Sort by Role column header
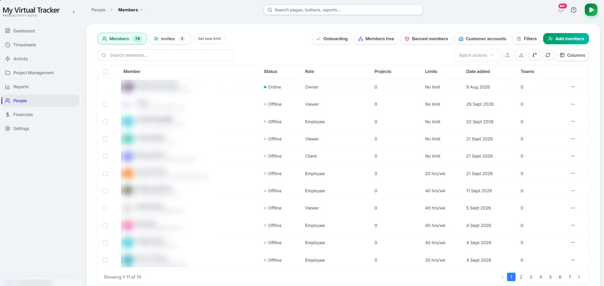This screenshot has height=286, width=604. click(310, 71)
